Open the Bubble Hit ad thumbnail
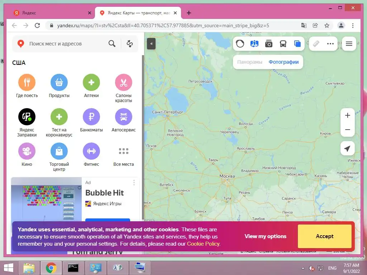Image resolution: width=367 pixels, height=275 pixels. (46, 199)
